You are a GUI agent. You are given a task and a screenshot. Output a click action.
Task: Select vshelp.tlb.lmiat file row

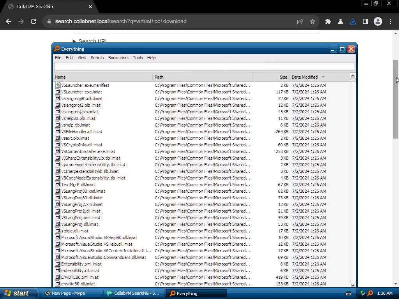202,125
